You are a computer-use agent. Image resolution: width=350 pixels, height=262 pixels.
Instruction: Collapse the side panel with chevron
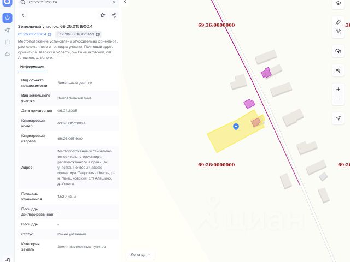[x=125, y=2]
